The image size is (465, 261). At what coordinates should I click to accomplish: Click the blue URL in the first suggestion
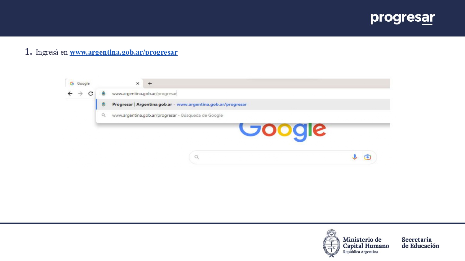tap(211, 105)
